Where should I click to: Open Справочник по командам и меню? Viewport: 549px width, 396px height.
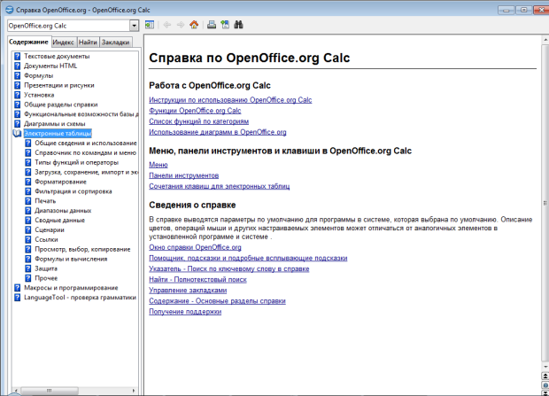(85, 152)
